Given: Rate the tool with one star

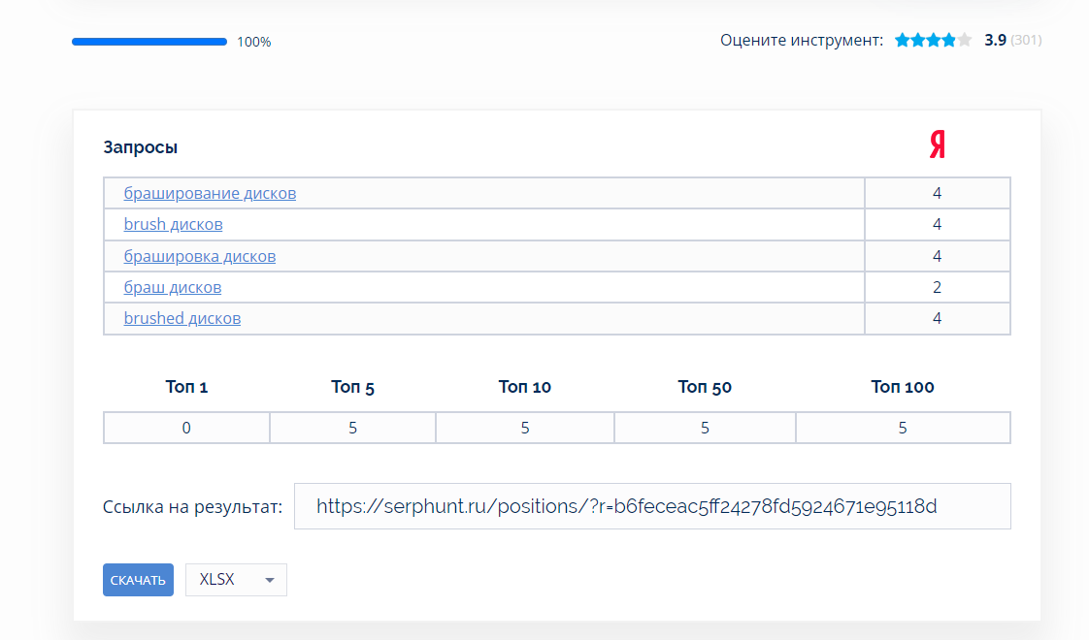Looking at the screenshot, I should [903, 41].
